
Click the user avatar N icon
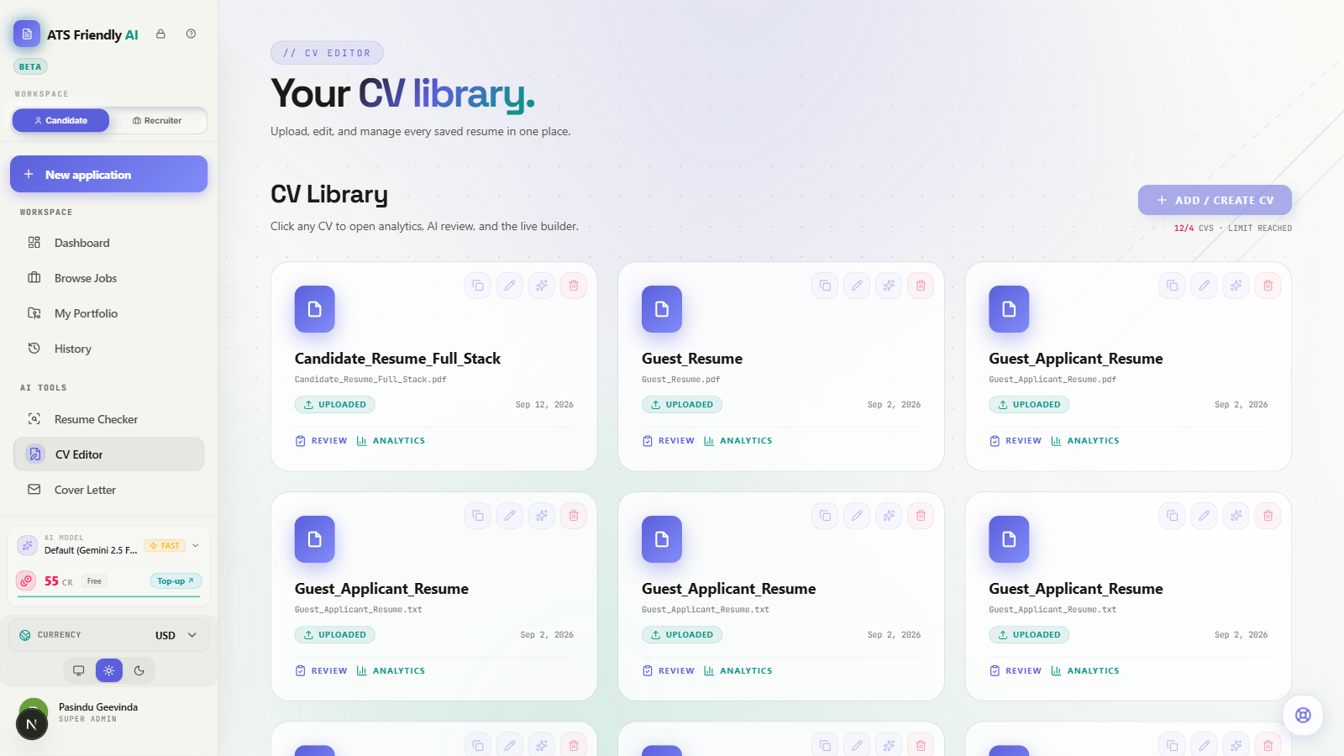click(32, 724)
